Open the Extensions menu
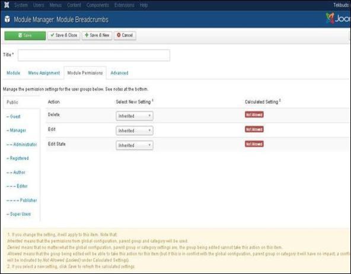Viewport: 351px width, 274px height. click(125, 5)
